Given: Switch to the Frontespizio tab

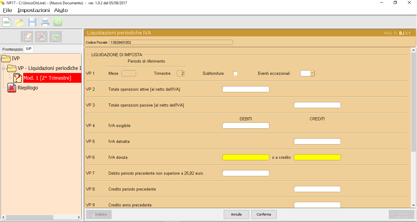Looking at the screenshot, I should pos(13,49).
